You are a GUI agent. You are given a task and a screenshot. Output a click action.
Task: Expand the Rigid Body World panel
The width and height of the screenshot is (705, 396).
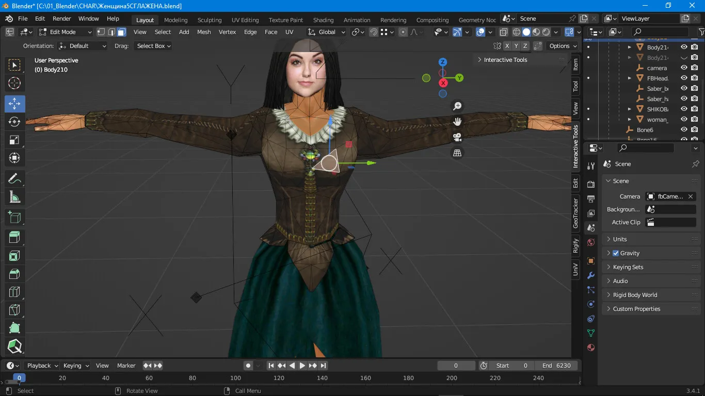[635, 295]
